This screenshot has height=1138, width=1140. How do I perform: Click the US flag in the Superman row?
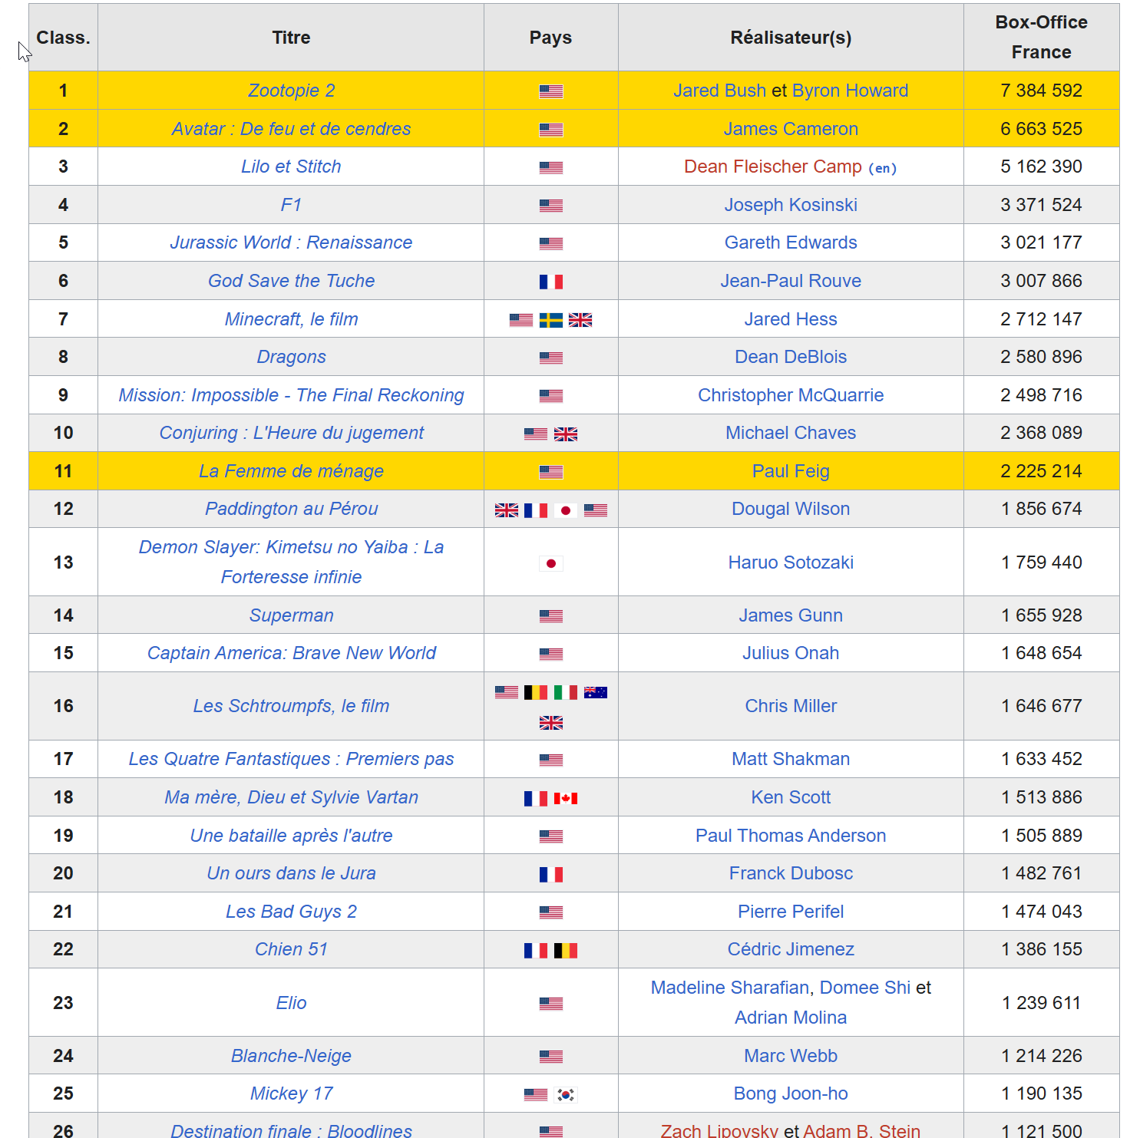pyautogui.click(x=550, y=616)
